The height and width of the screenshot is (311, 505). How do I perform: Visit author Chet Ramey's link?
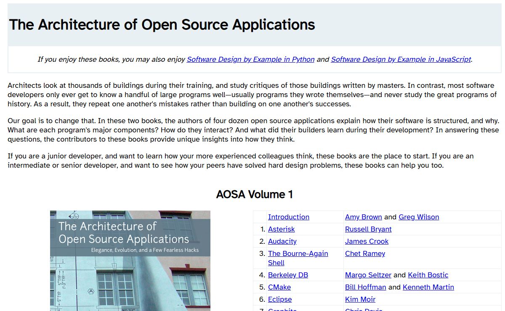(365, 253)
